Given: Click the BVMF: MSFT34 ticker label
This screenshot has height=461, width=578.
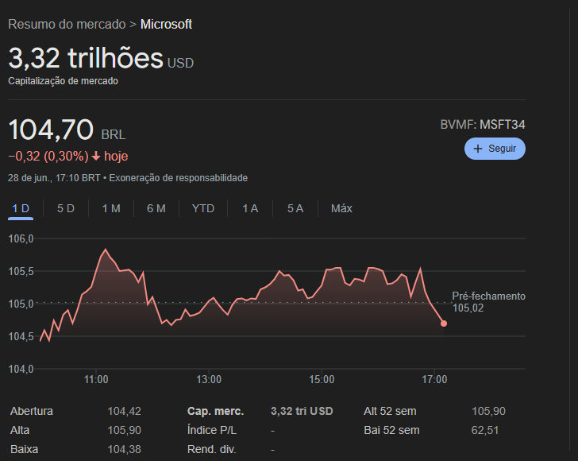Looking at the screenshot, I should point(483,125).
